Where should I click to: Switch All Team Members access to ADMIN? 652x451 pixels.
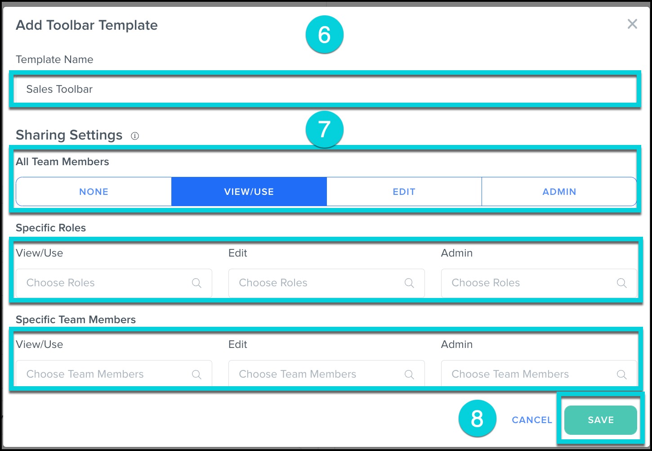tap(559, 191)
